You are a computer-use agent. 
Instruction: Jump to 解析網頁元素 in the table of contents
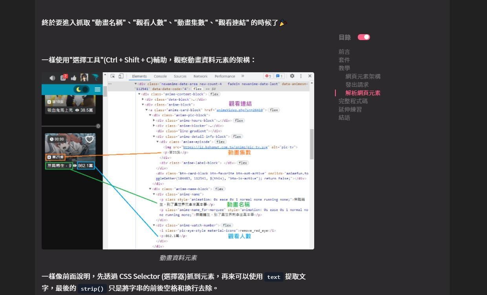click(x=363, y=93)
